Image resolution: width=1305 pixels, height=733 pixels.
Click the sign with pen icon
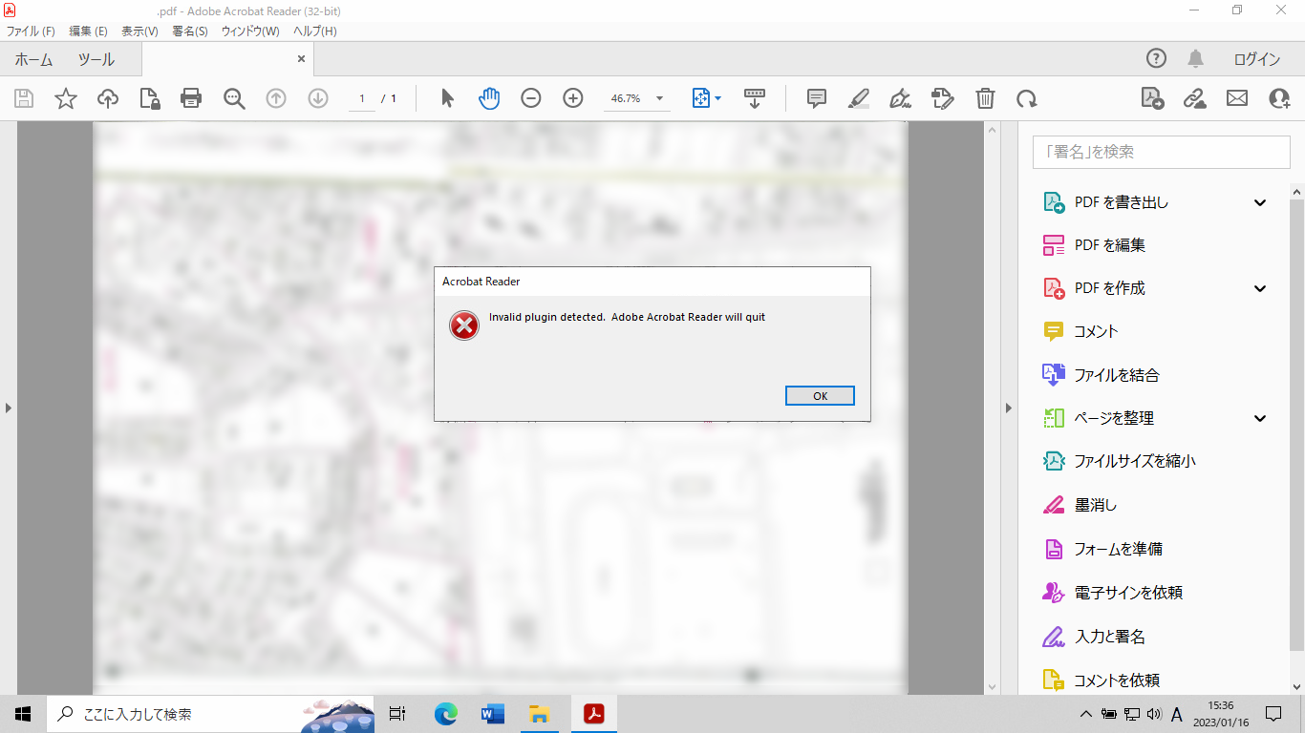pyautogui.click(x=900, y=98)
